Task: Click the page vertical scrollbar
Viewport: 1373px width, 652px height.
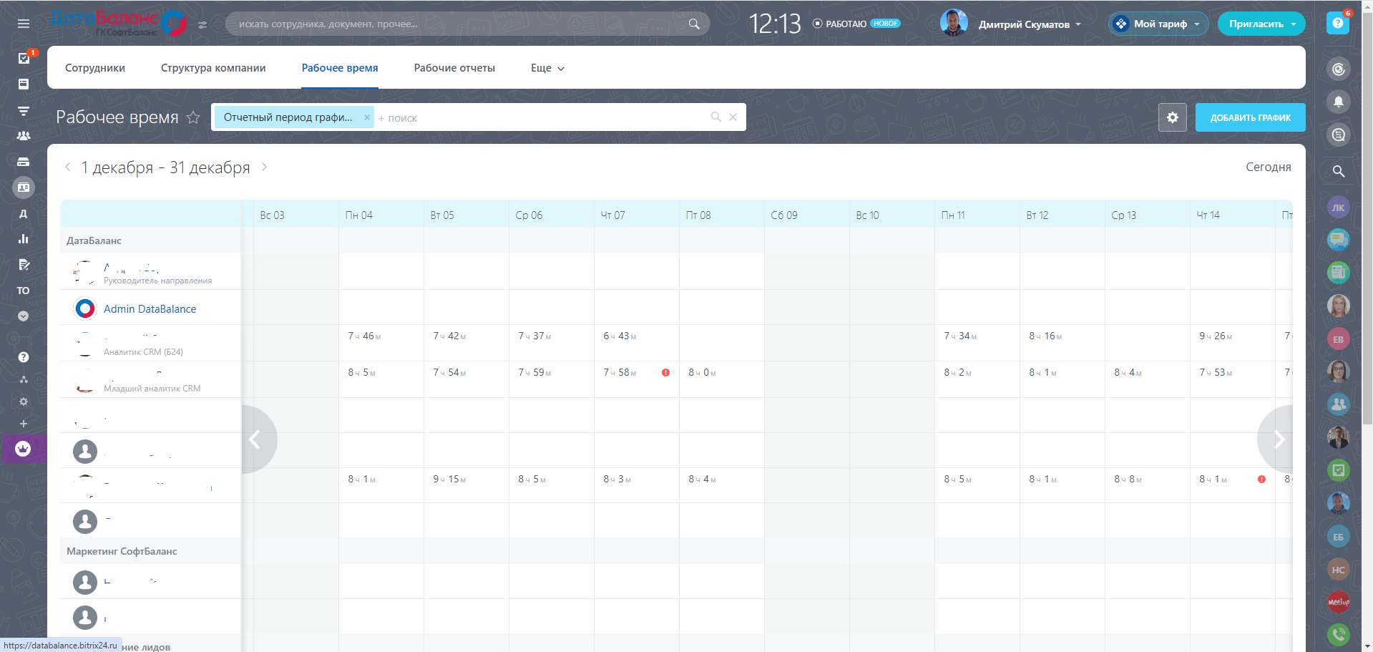Action: [x=1367, y=215]
